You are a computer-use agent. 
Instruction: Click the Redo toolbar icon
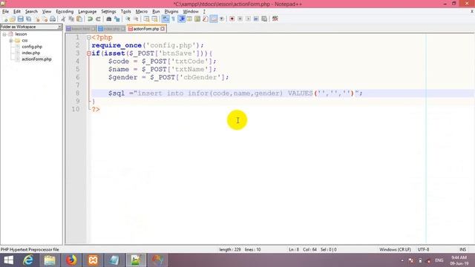pos(98,19)
